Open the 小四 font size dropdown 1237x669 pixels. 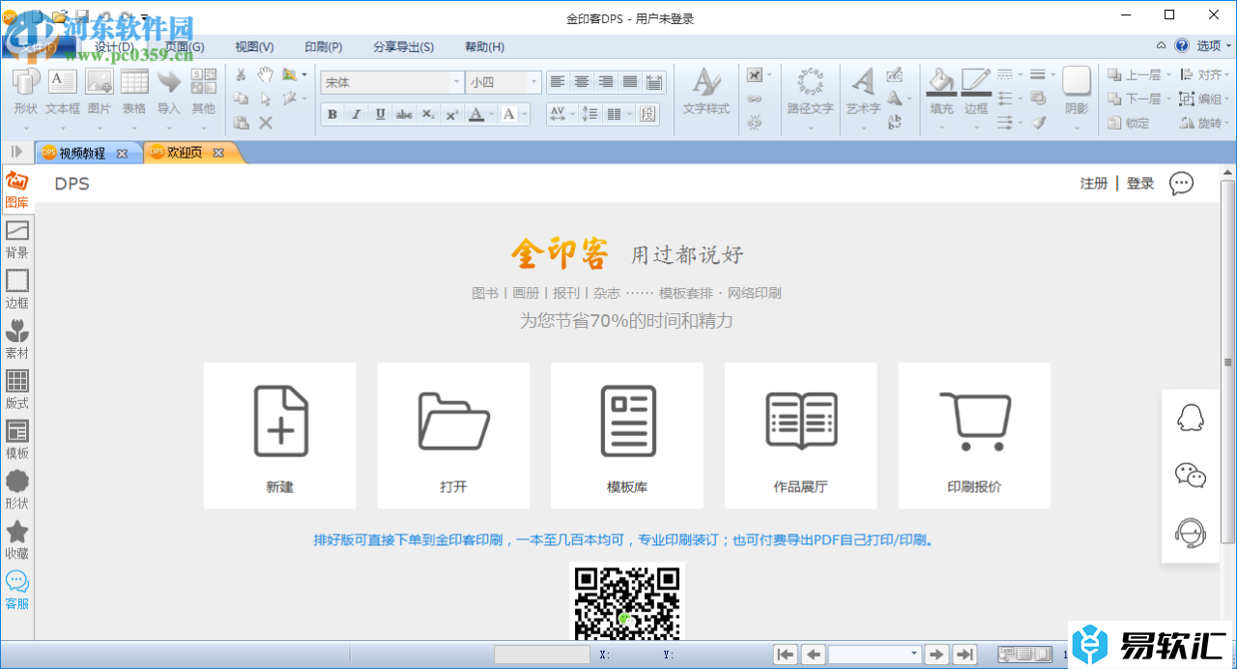pos(532,83)
